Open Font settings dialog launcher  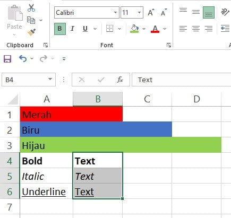[x=169, y=45]
